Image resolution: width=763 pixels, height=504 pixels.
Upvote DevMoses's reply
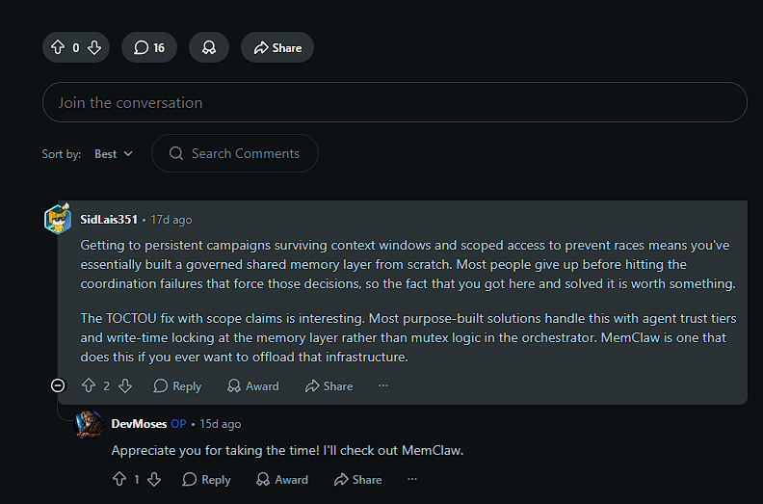click(x=119, y=479)
